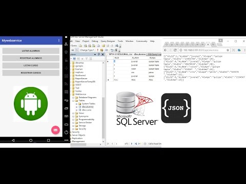This screenshot has height=184, width=246.
Task: Expand the Synonyms folder
Action: 73,117
